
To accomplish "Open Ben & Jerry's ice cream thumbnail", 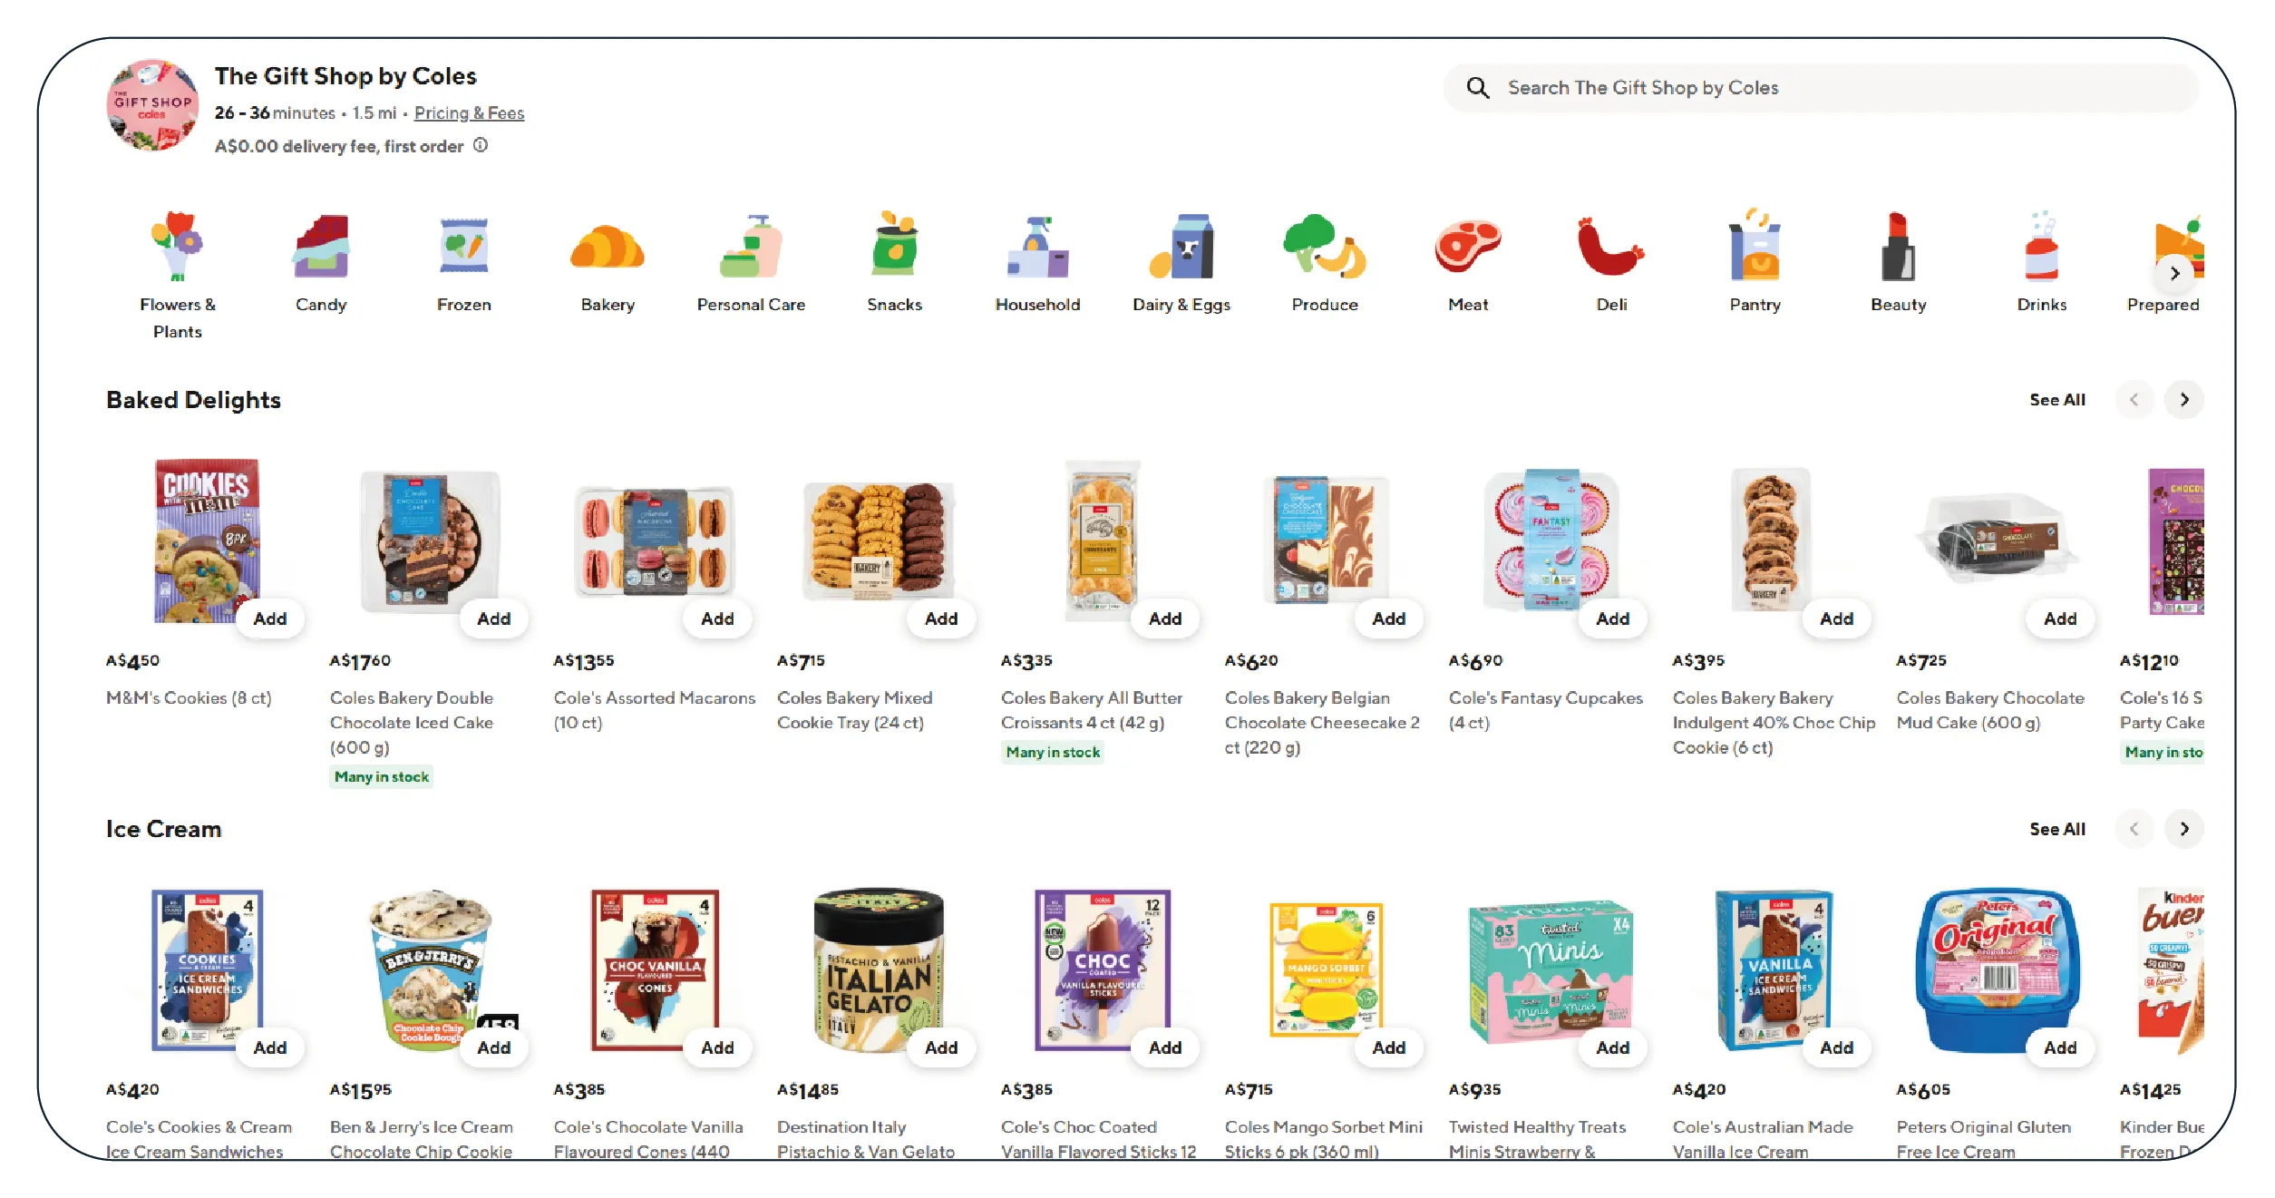I will pyautogui.click(x=431, y=969).
